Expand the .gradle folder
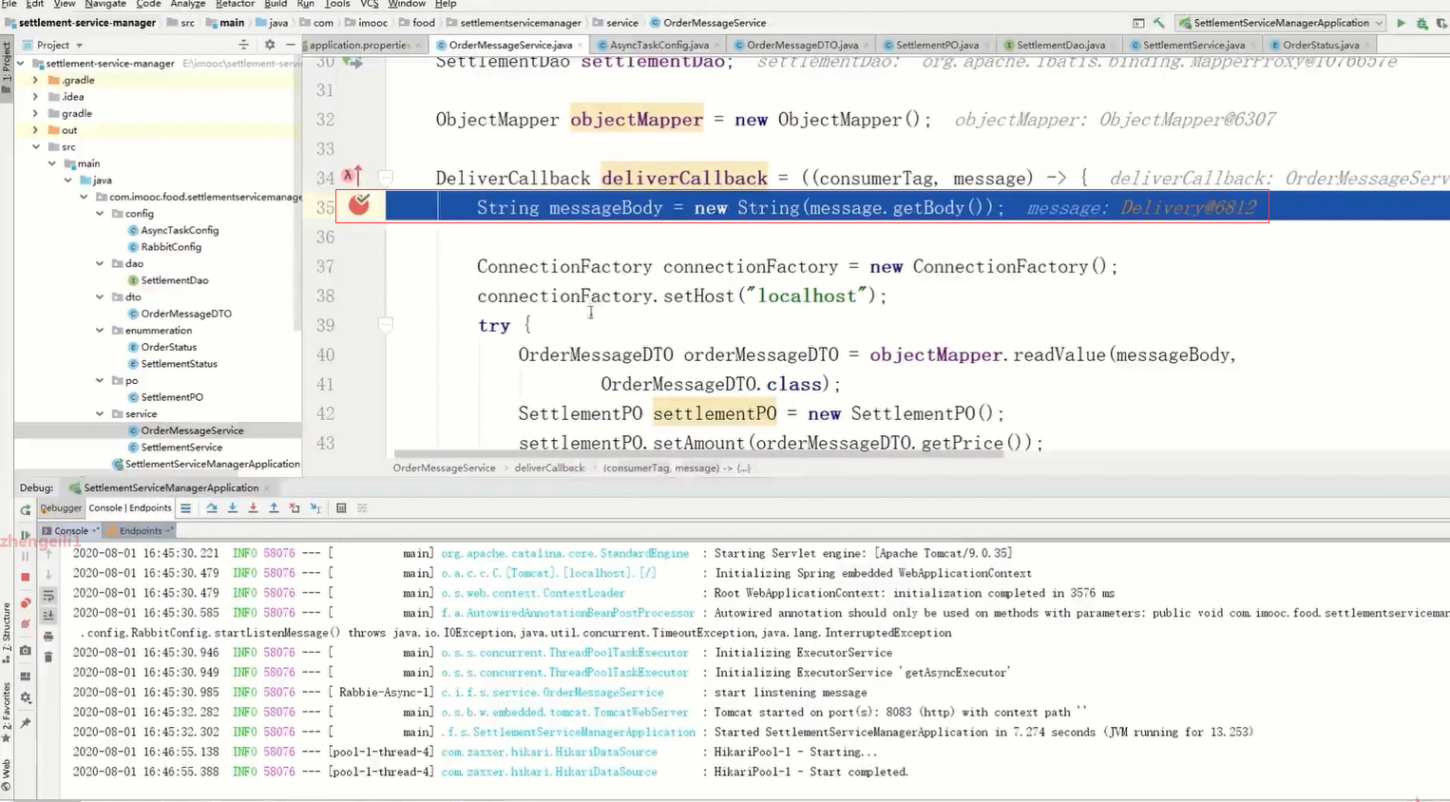 [36, 81]
